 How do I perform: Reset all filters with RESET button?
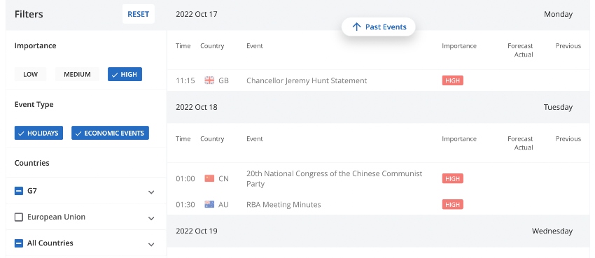click(x=138, y=14)
